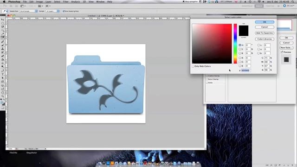Image resolution: width=297 pixels, height=167 pixels.
Task: Select the Move tool
Action: tap(3, 19)
